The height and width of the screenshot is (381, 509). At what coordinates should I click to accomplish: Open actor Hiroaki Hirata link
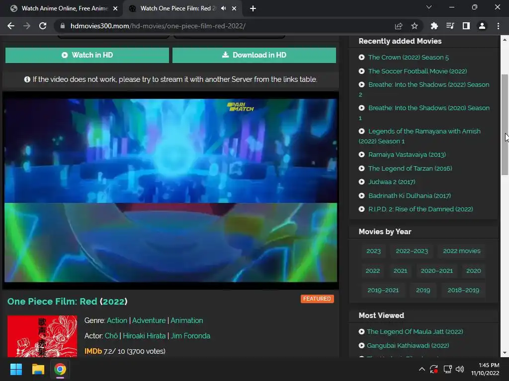(144, 336)
